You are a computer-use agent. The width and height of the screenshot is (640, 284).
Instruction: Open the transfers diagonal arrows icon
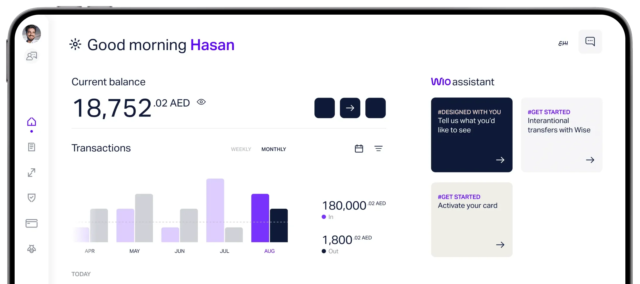[32, 172]
